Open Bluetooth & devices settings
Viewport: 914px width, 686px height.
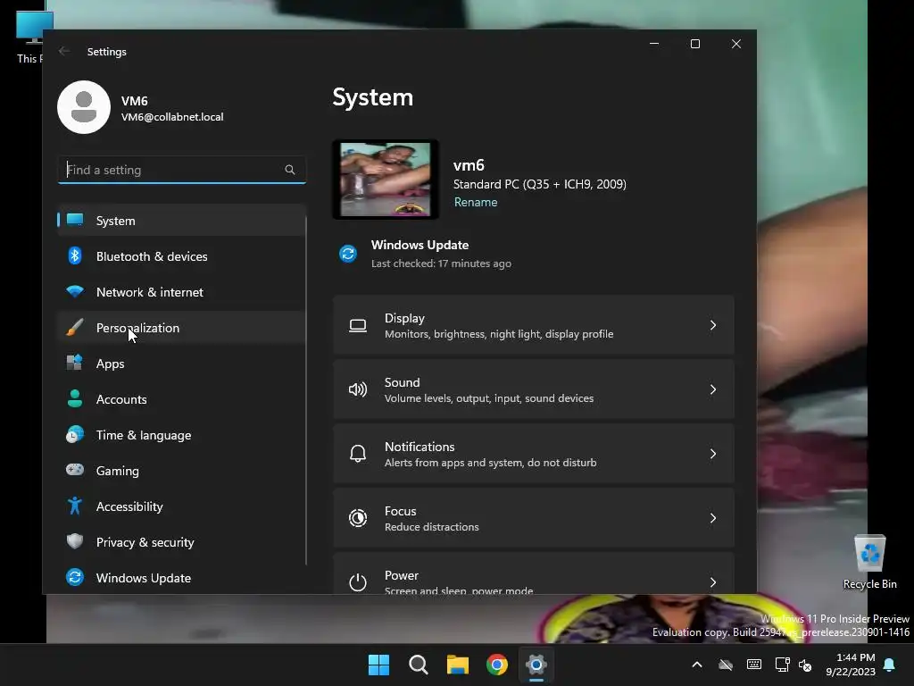click(x=181, y=256)
